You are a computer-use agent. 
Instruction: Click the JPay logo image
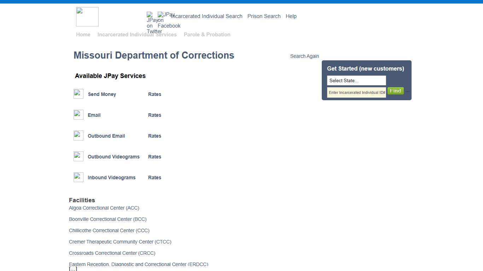pos(87,17)
